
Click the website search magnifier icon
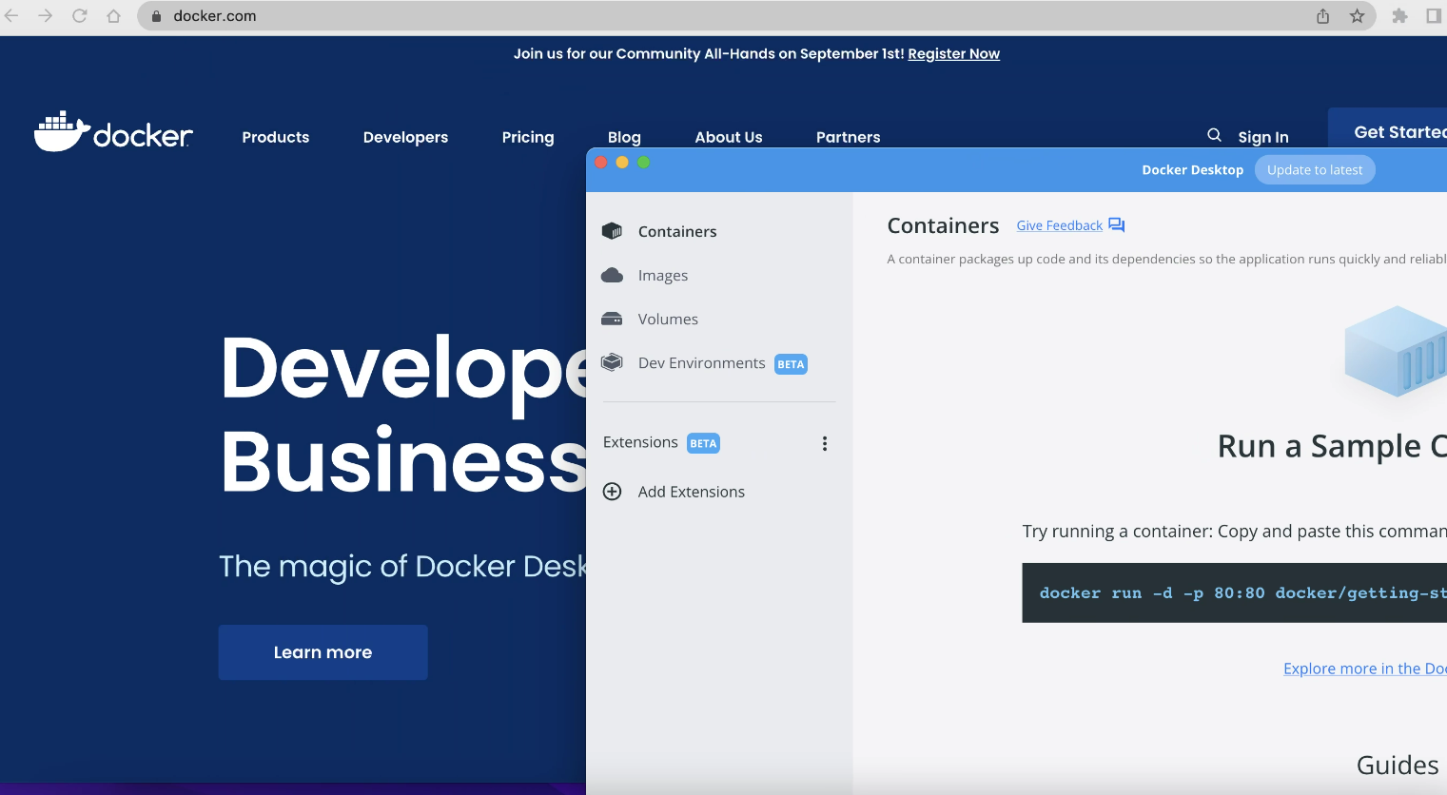coord(1214,135)
